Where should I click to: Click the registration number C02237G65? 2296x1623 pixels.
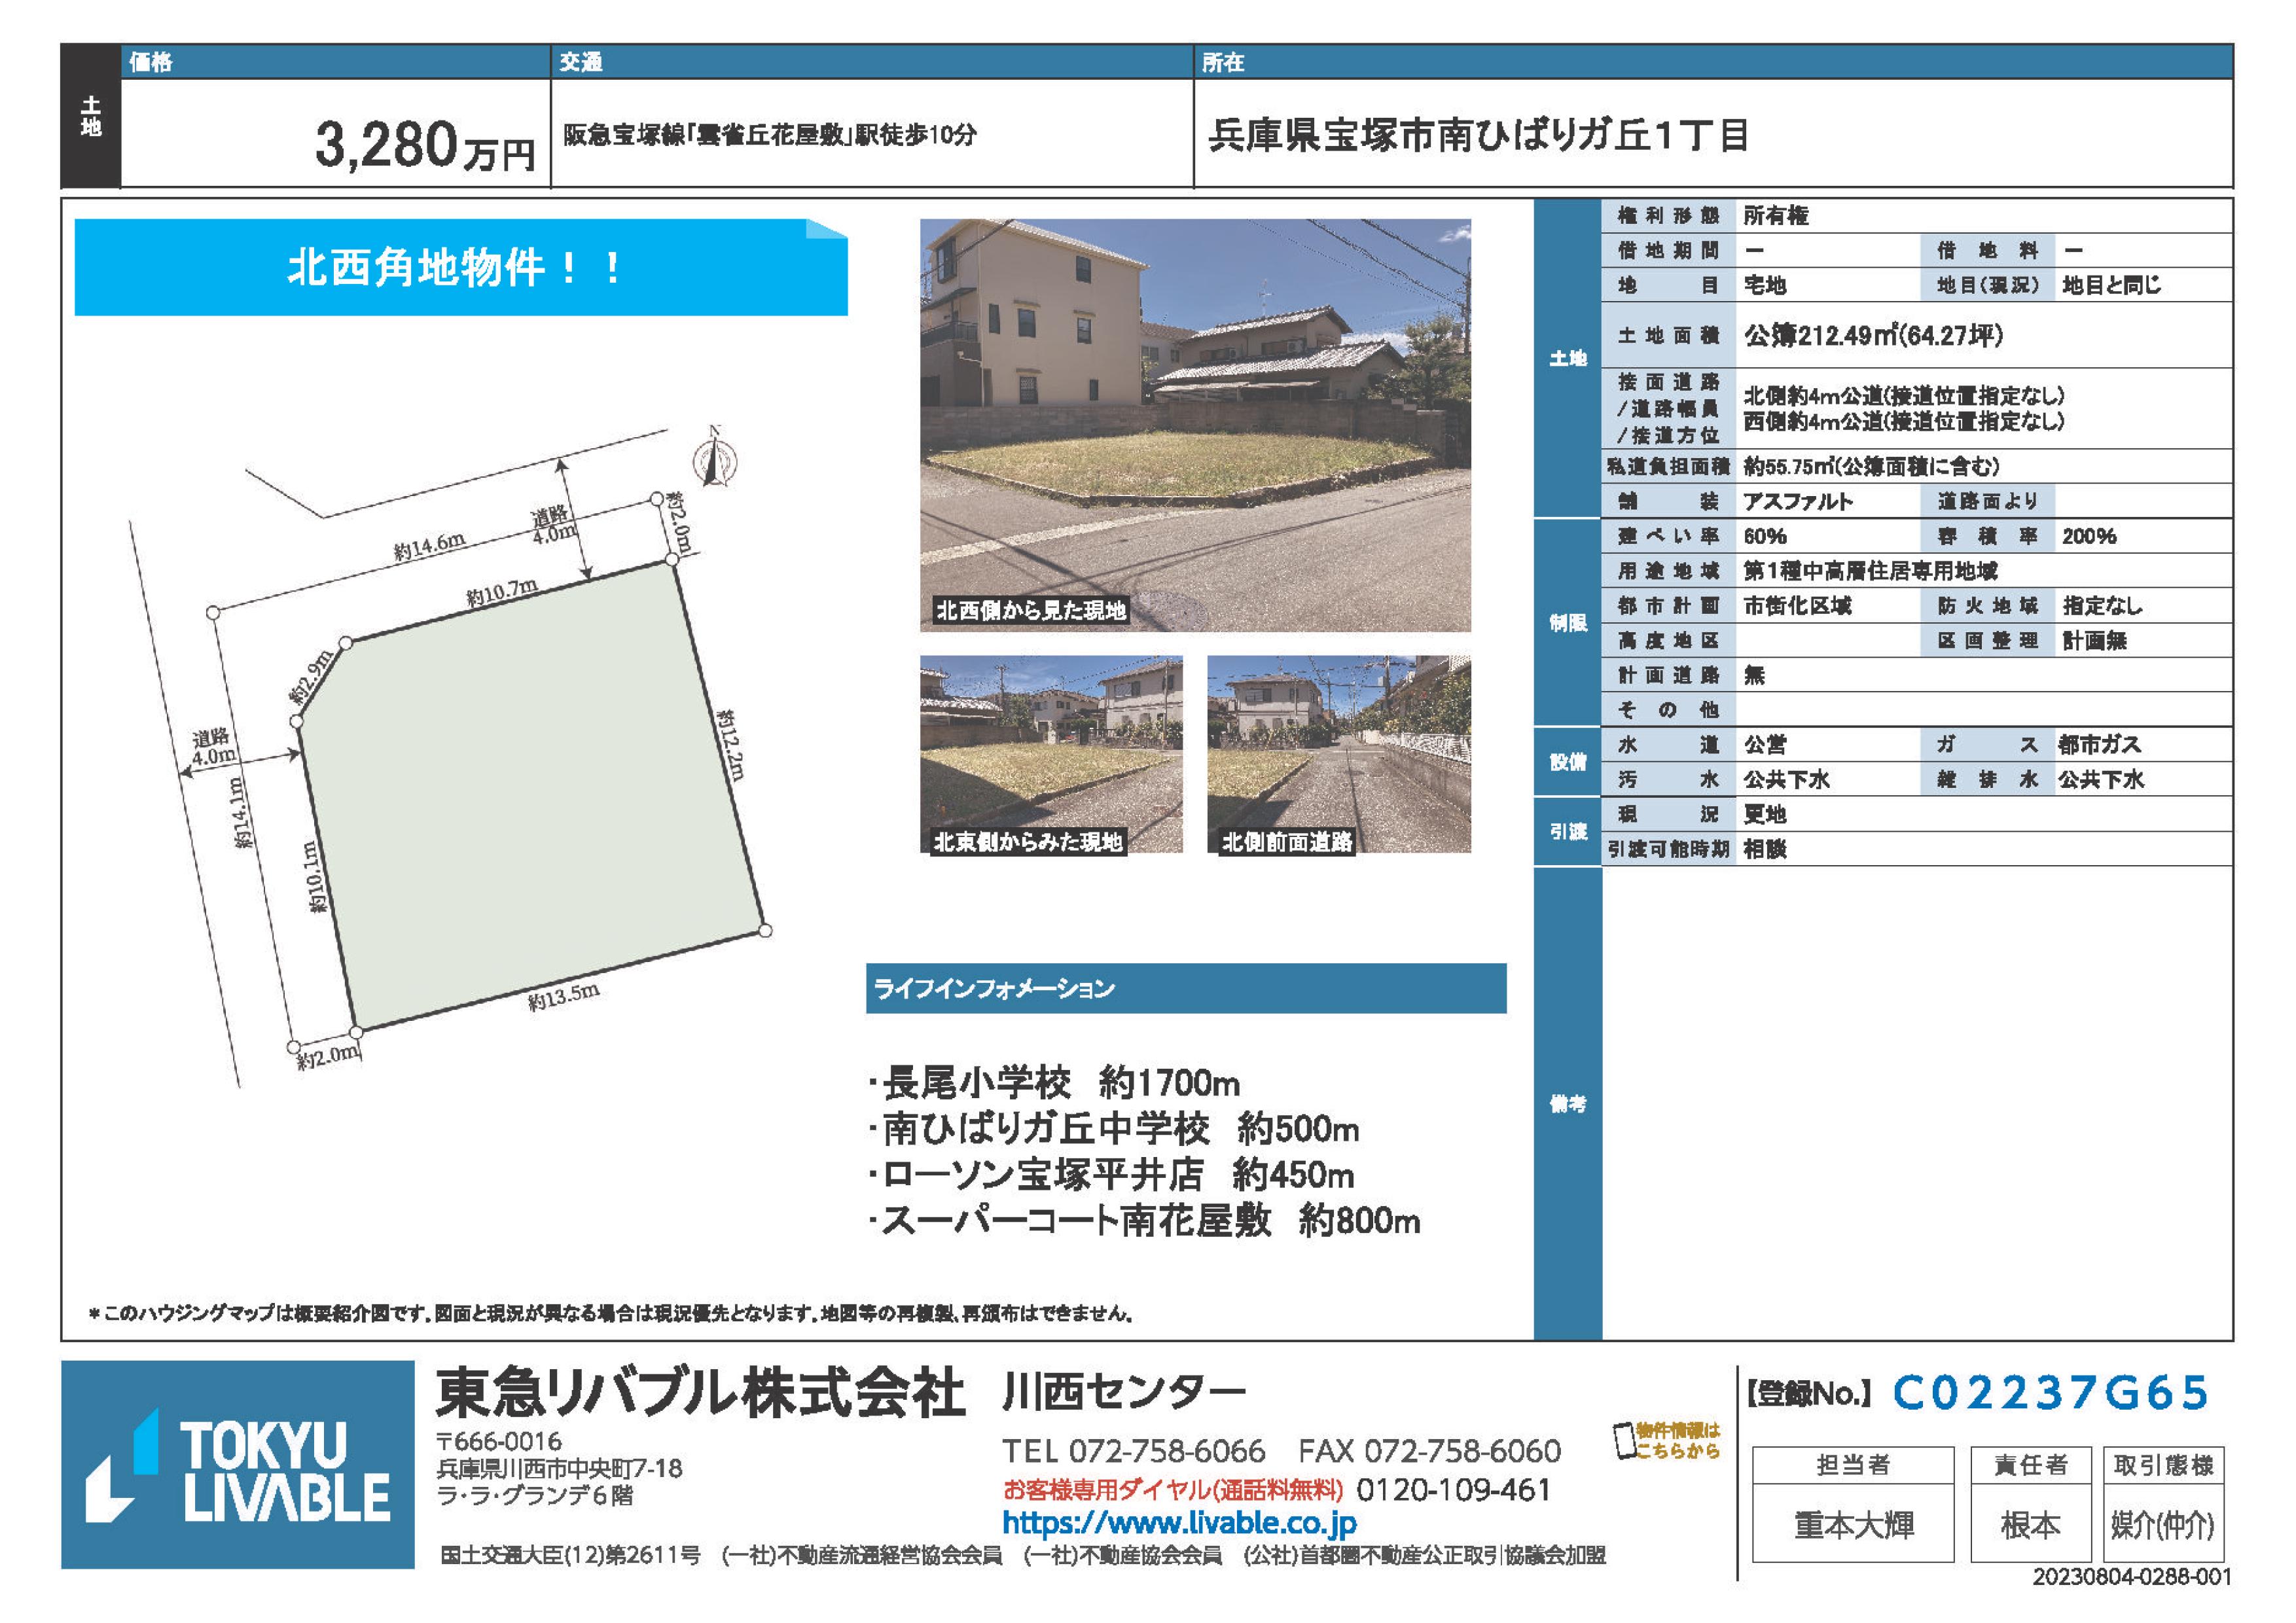point(2050,1393)
